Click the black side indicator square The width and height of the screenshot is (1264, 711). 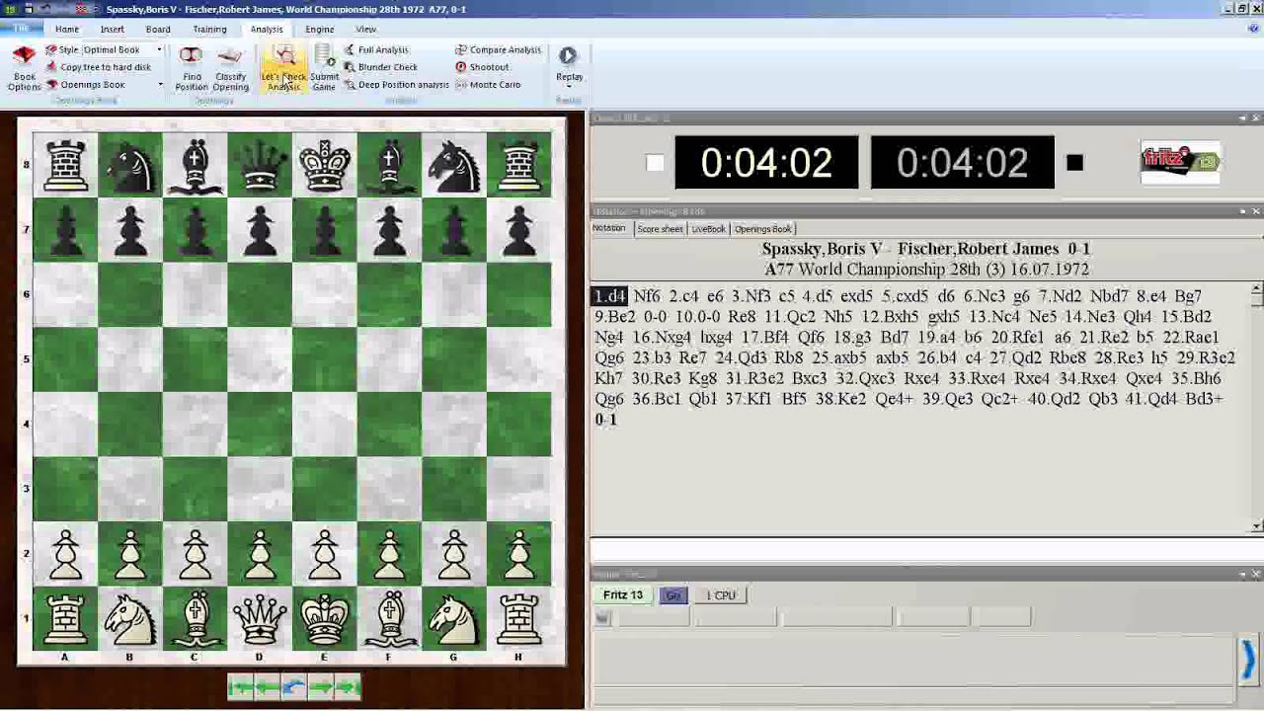point(1074,163)
